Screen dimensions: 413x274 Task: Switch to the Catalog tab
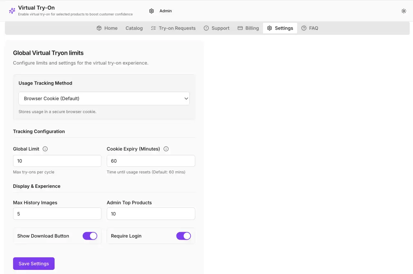coord(134,28)
